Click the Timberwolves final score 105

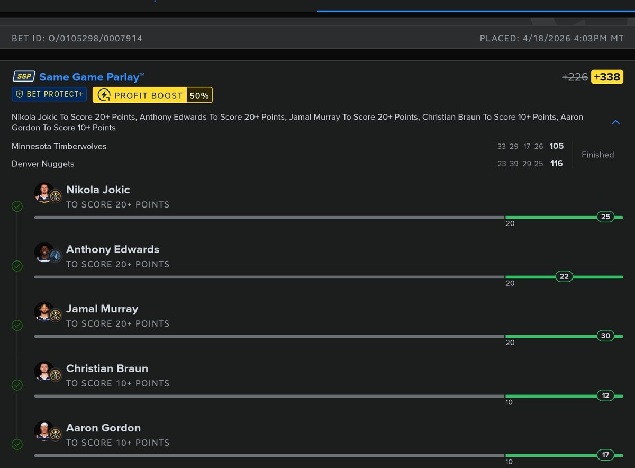click(x=557, y=146)
